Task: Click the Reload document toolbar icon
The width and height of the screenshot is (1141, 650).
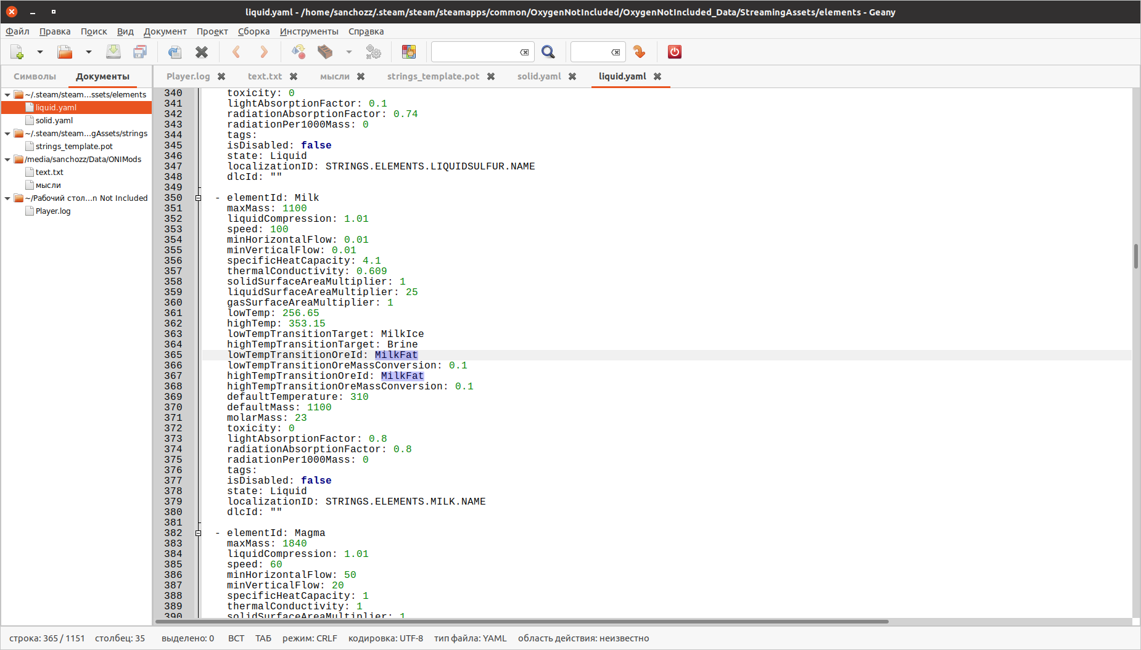Action: (175, 52)
